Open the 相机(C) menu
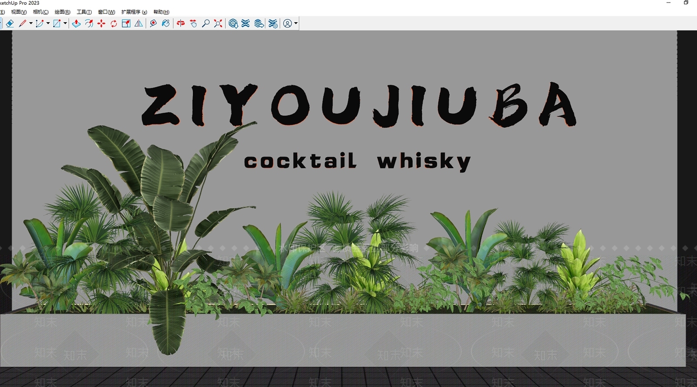 [41, 12]
